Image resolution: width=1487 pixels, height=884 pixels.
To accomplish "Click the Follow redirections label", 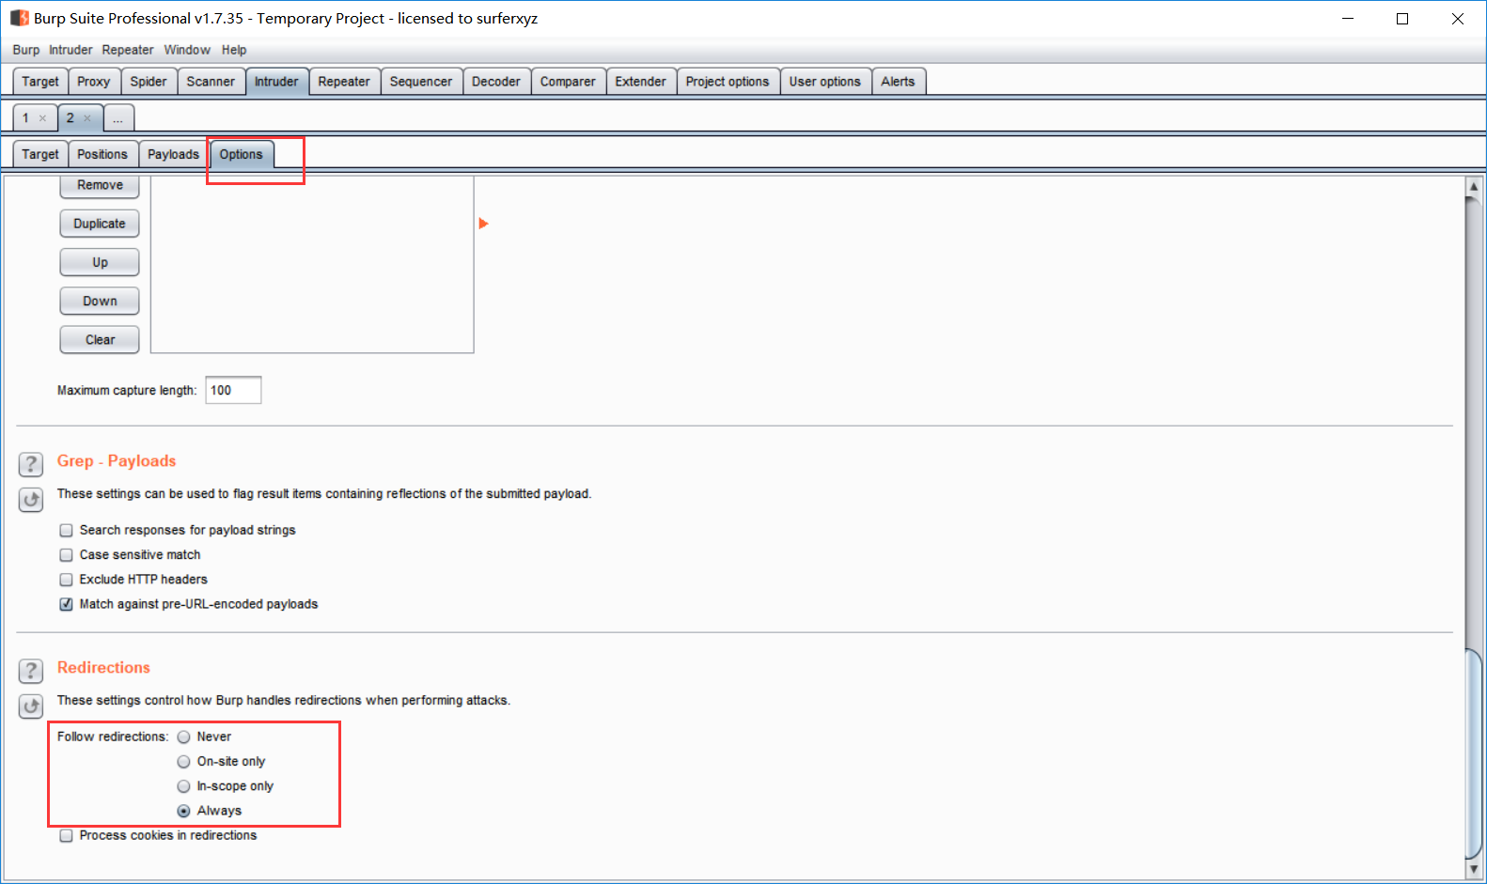I will [x=113, y=737].
